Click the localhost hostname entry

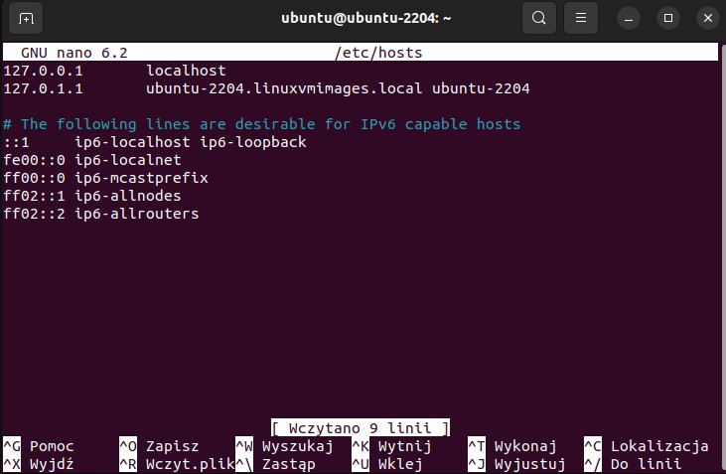pyautogui.click(x=186, y=71)
